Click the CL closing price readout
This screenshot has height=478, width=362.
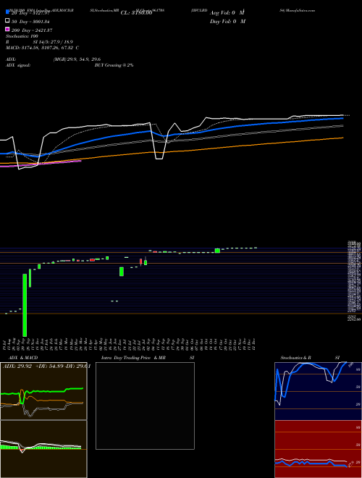coord(137,13)
